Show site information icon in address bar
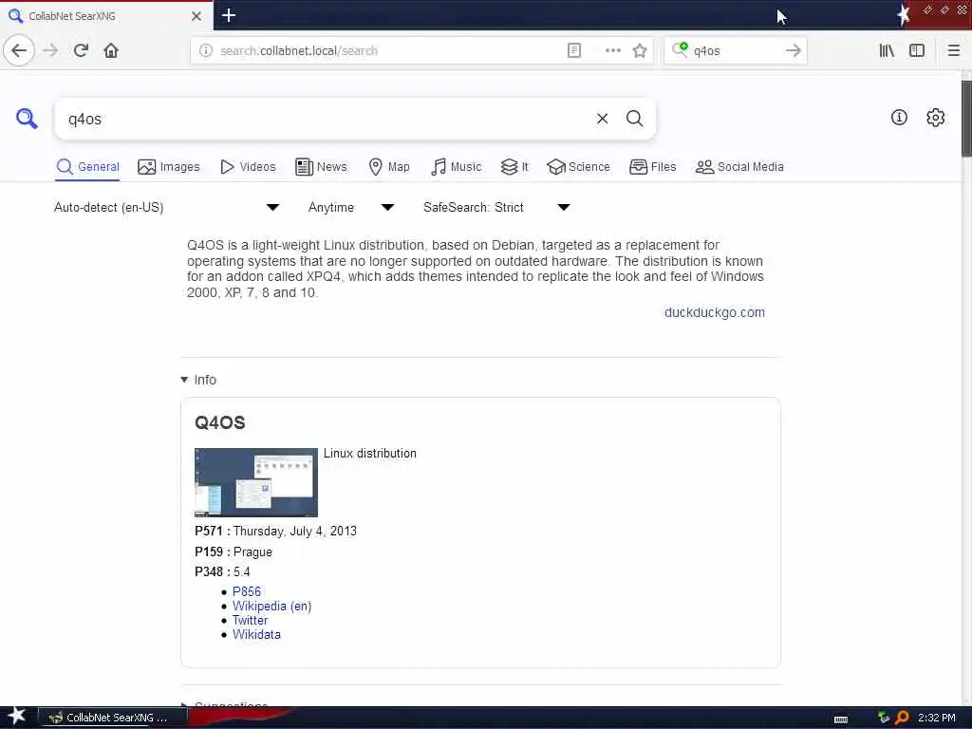Screen dimensions: 972x729 205,51
